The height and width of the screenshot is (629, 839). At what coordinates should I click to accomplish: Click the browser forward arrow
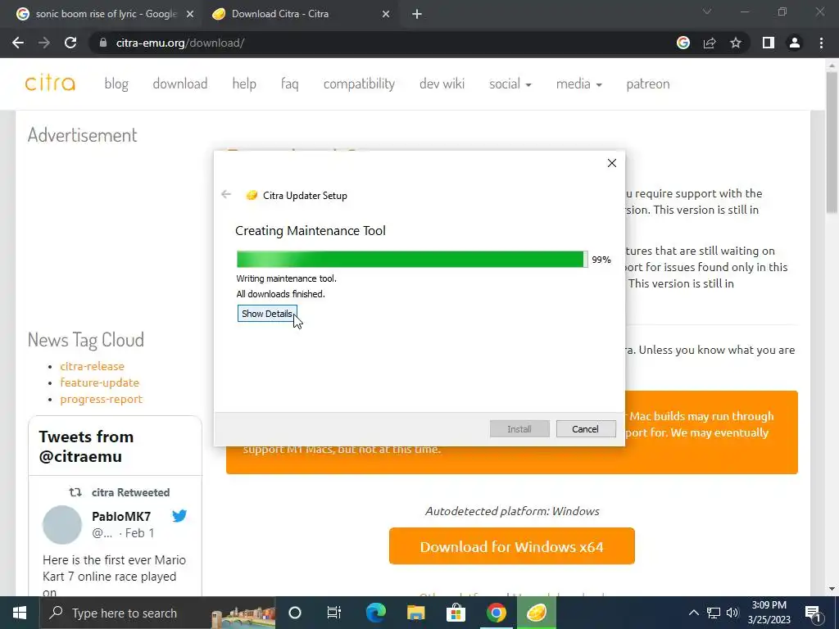(x=44, y=43)
